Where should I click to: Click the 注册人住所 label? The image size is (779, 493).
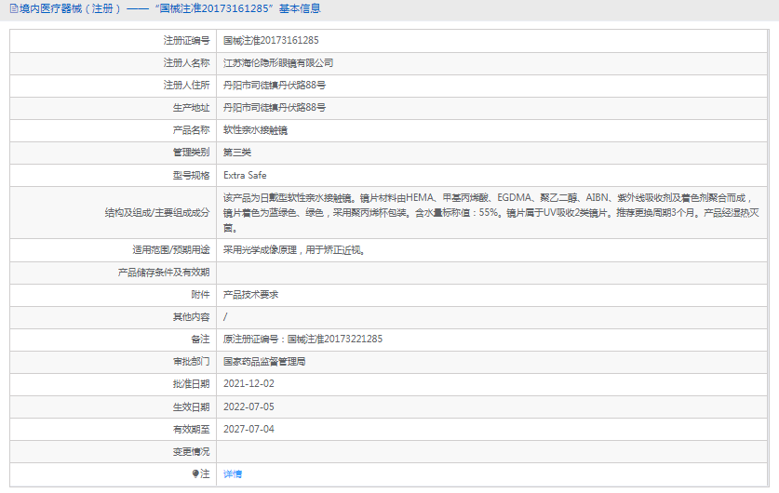[x=186, y=86]
